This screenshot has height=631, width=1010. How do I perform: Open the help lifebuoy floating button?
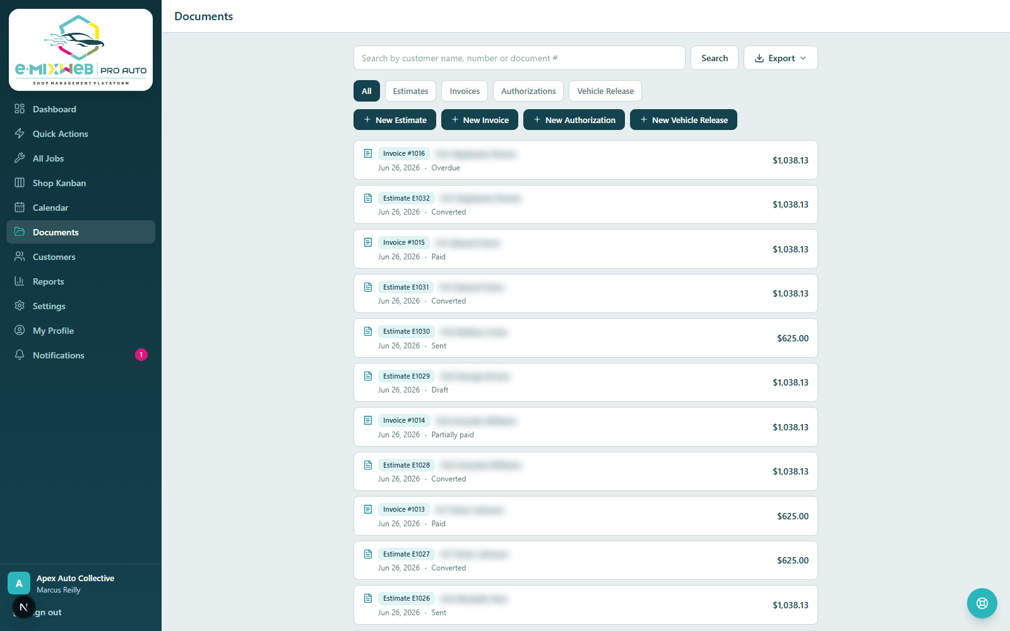click(x=982, y=603)
